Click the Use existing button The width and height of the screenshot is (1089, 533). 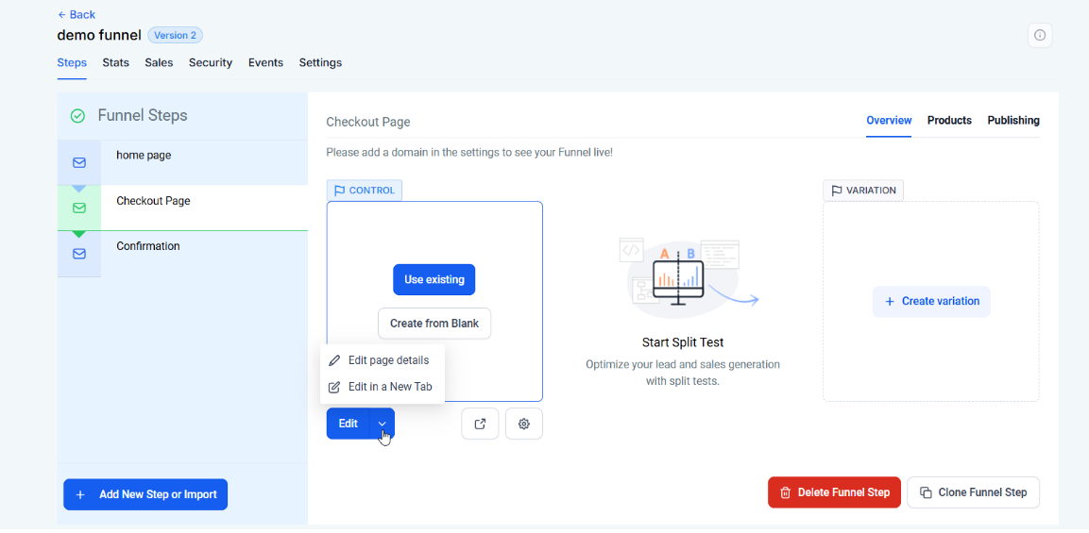(434, 279)
